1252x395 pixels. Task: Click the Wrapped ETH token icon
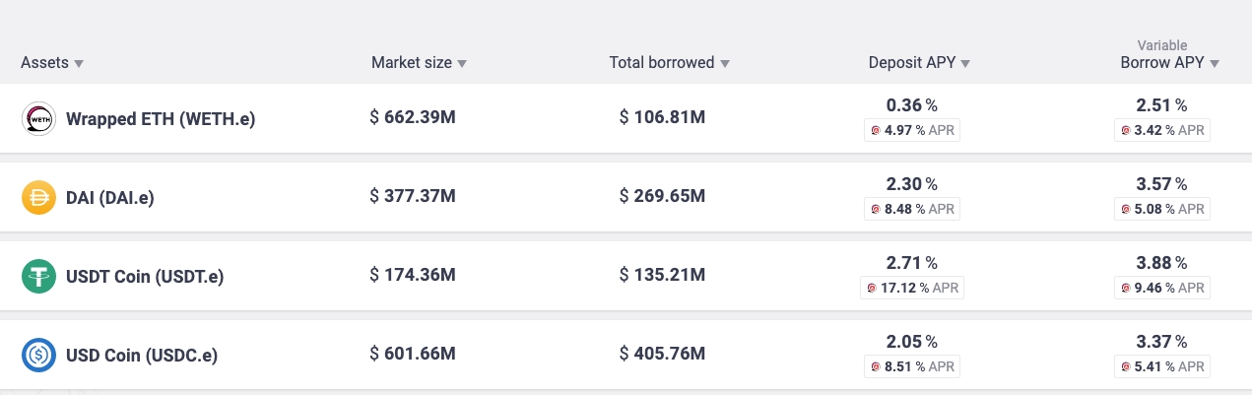pos(37,119)
